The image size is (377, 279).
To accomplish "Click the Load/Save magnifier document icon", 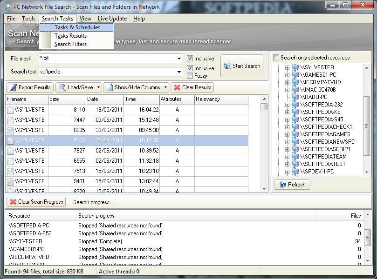I will [62, 87].
